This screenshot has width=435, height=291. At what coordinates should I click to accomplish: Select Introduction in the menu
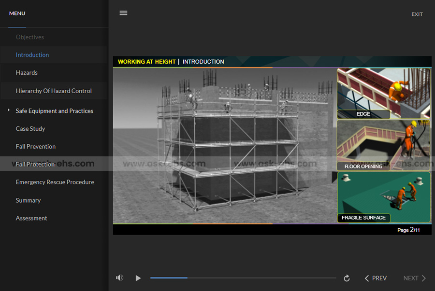pyautogui.click(x=32, y=55)
